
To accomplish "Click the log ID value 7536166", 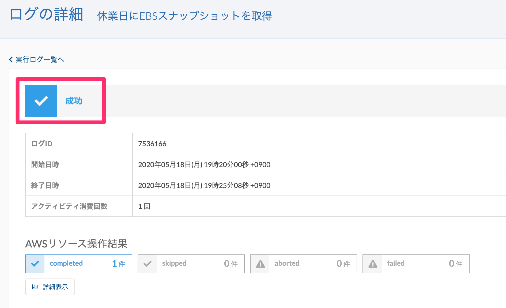I will [x=152, y=144].
